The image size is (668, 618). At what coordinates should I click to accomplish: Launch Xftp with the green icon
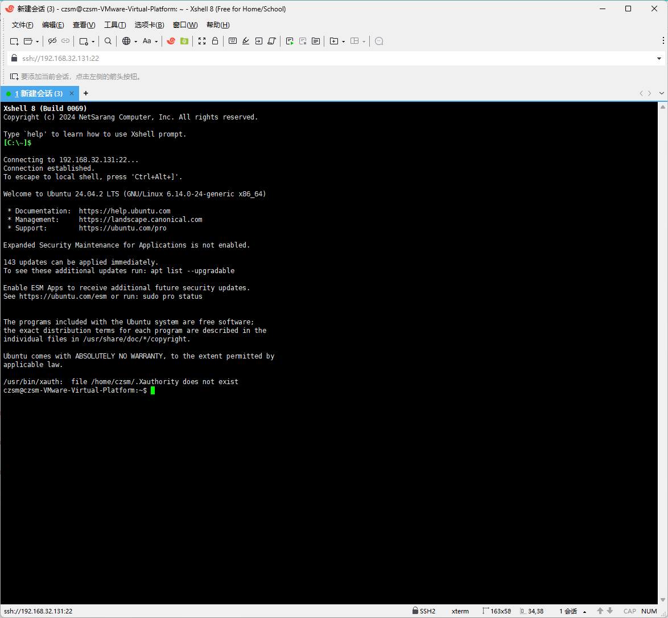[x=184, y=41]
